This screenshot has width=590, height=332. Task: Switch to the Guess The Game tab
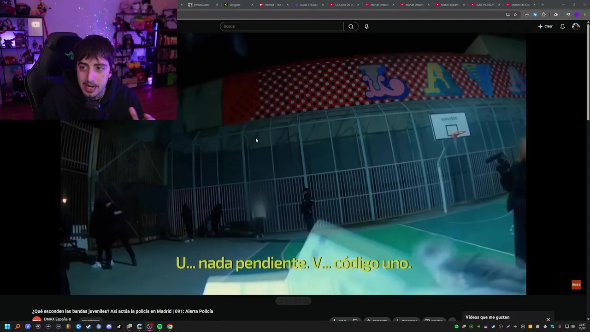tap(309, 5)
